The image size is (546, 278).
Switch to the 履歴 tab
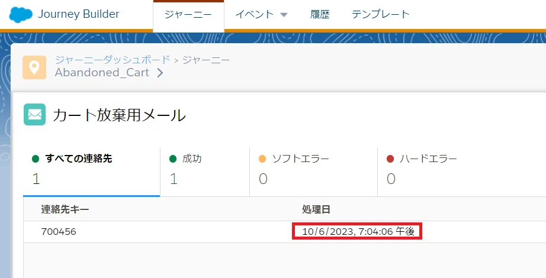320,14
